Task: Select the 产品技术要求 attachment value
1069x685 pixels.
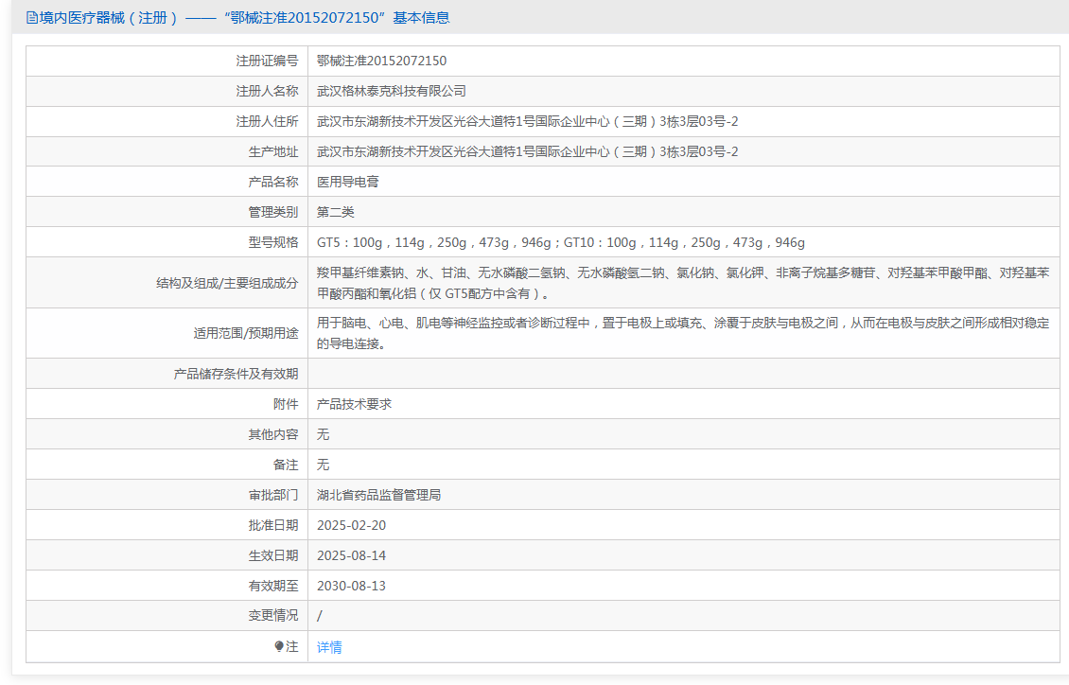Action: (355, 404)
